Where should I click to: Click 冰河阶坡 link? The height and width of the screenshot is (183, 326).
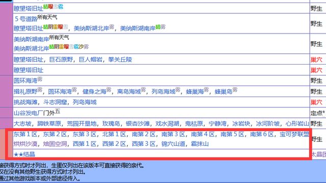(x=268, y=124)
